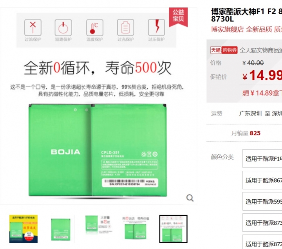The height and width of the screenshot is (249, 282).
Task: Show the first yellow-banner product thumbnail
Action: [23, 229]
